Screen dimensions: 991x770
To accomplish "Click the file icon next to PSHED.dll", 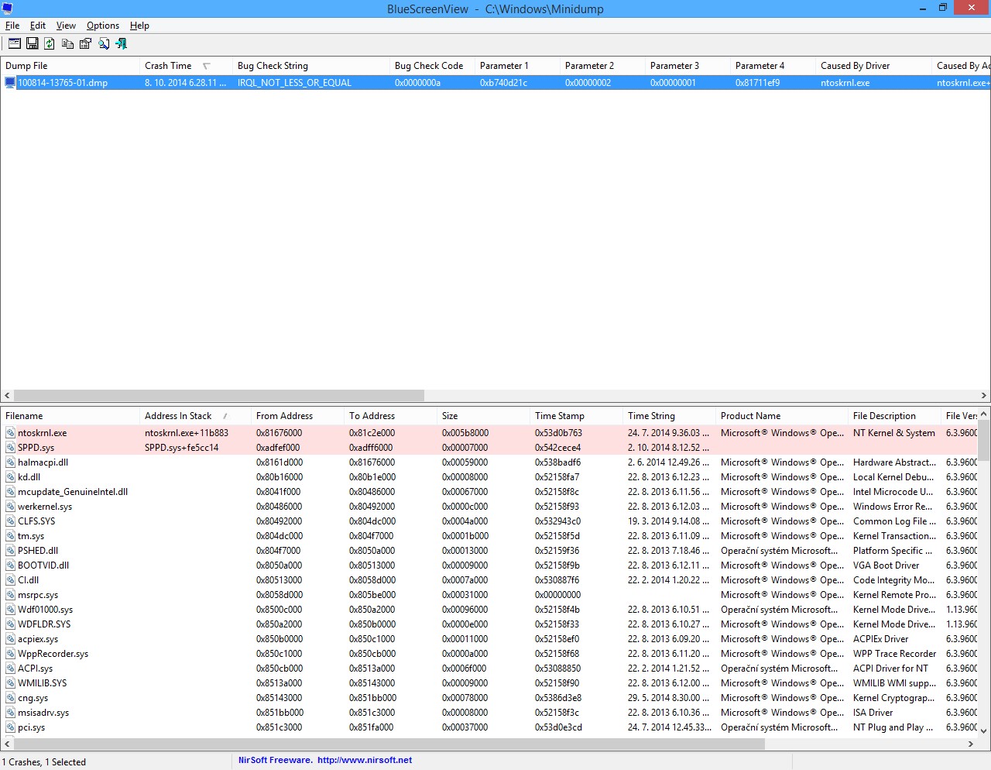I will [x=11, y=551].
